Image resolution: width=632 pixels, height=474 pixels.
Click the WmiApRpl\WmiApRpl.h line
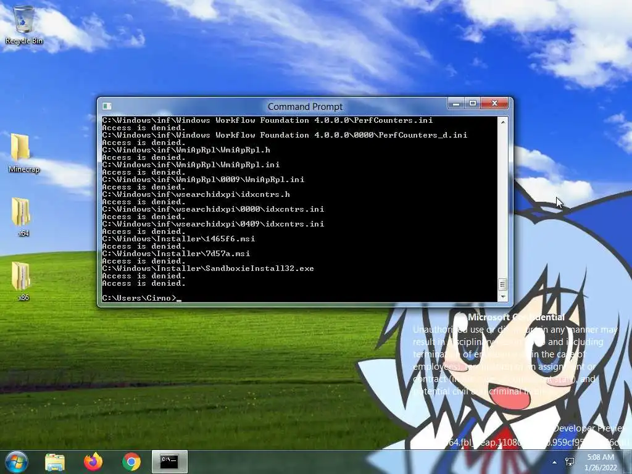pos(186,150)
